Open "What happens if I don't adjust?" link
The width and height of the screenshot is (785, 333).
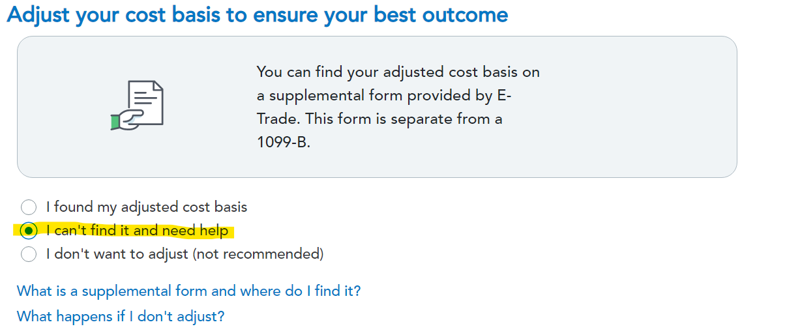[121, 316]
